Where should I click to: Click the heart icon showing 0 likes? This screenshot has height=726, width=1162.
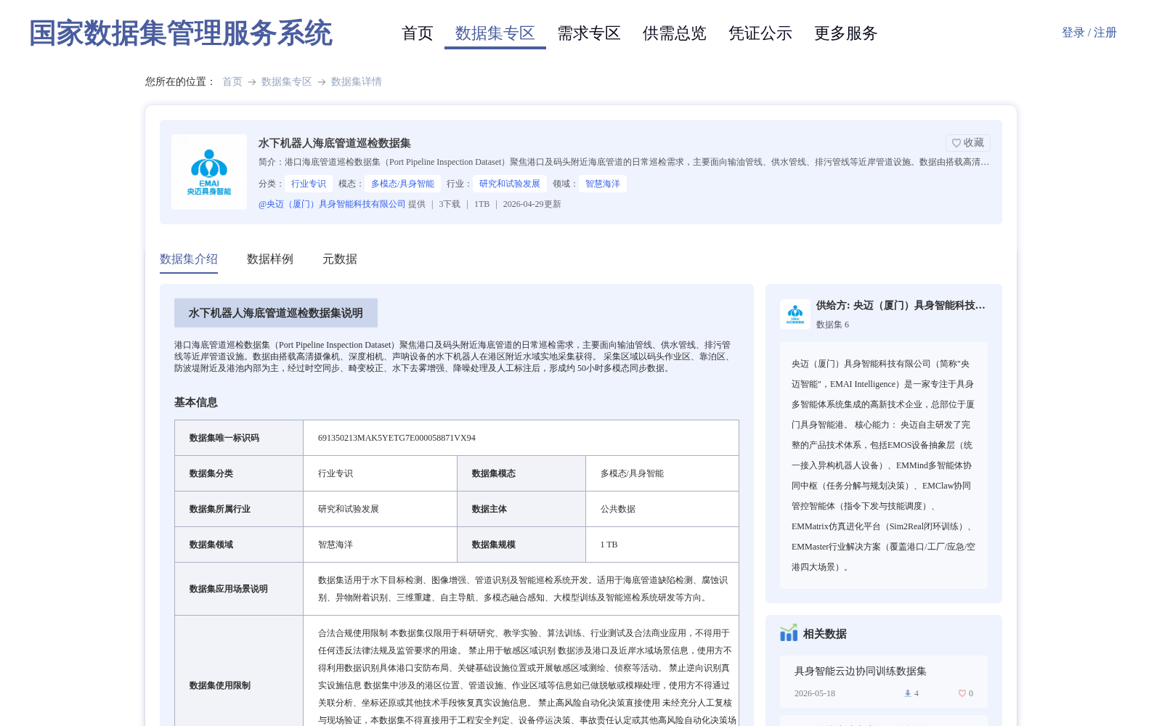coord(962,693)
